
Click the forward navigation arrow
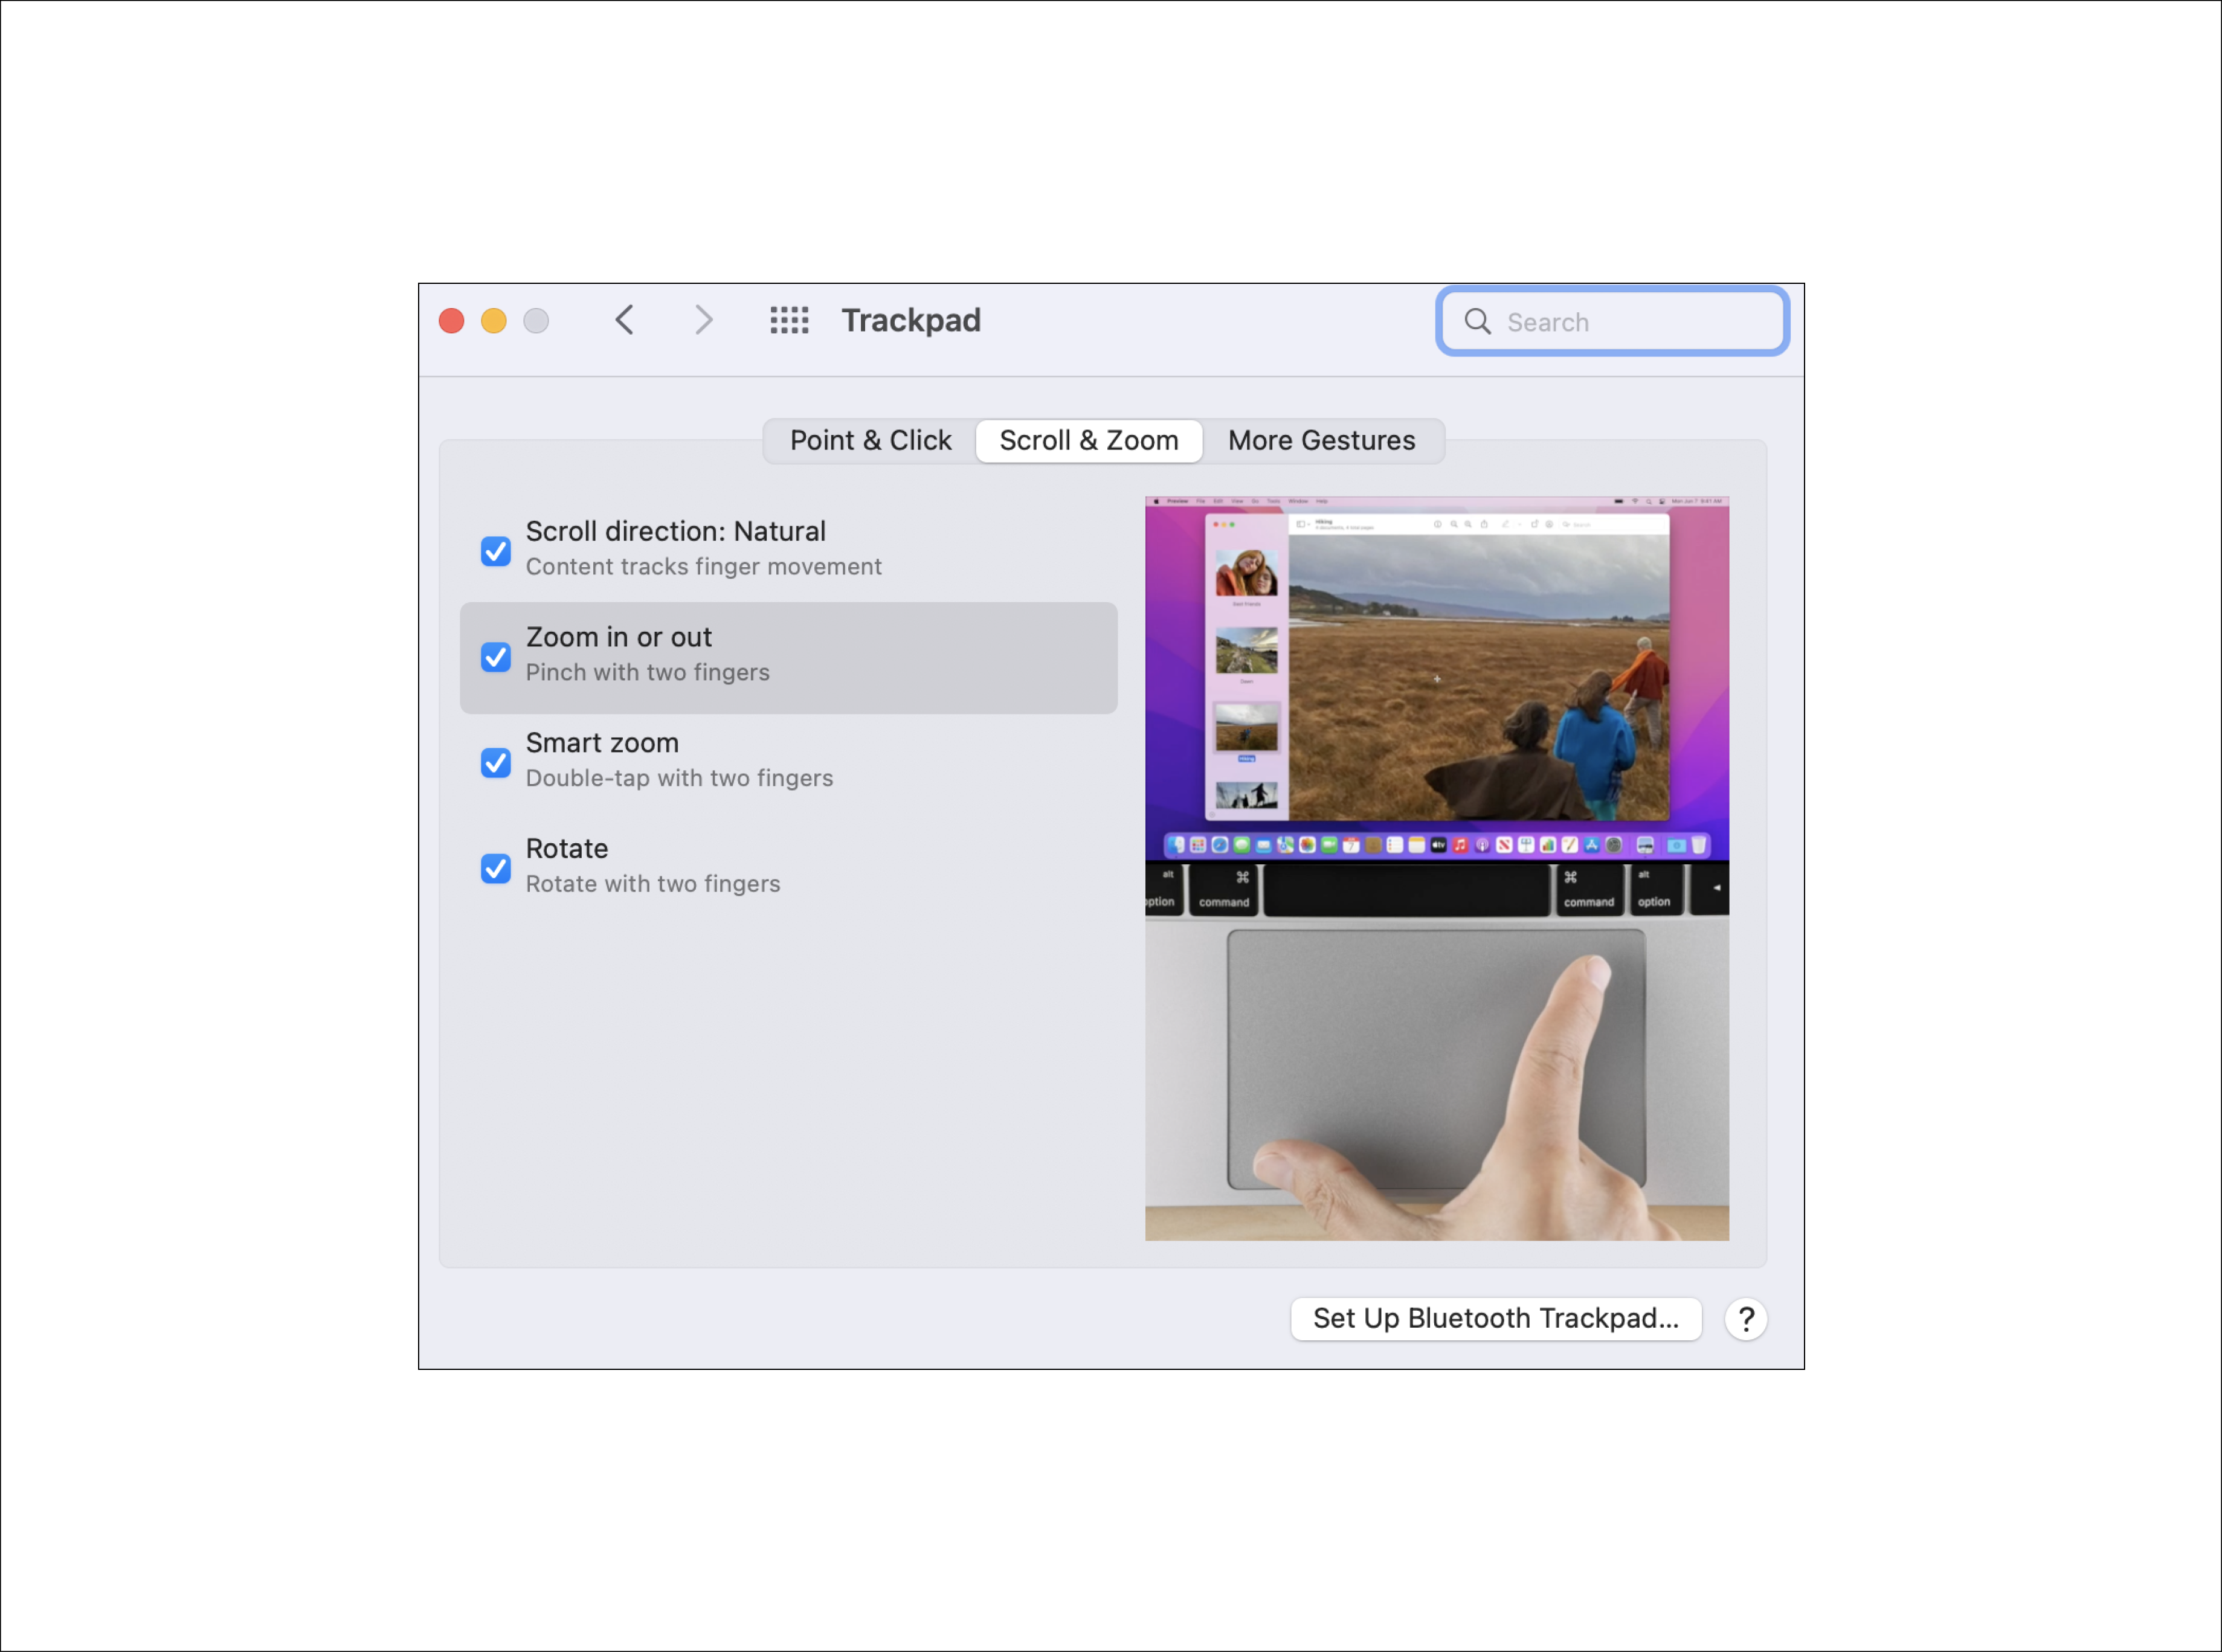pyautogui.click(x=704, y=320)
